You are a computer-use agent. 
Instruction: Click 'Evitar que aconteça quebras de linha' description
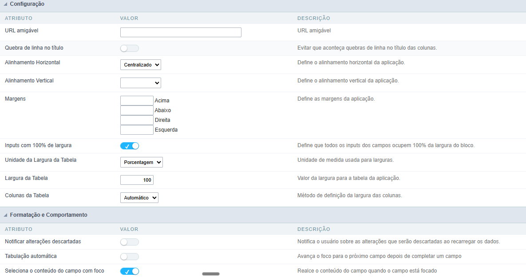[367, 48]
